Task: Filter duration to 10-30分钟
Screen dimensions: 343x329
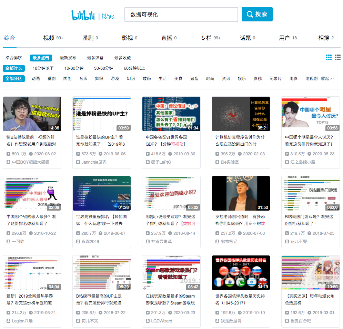Action: pos(74,68)
